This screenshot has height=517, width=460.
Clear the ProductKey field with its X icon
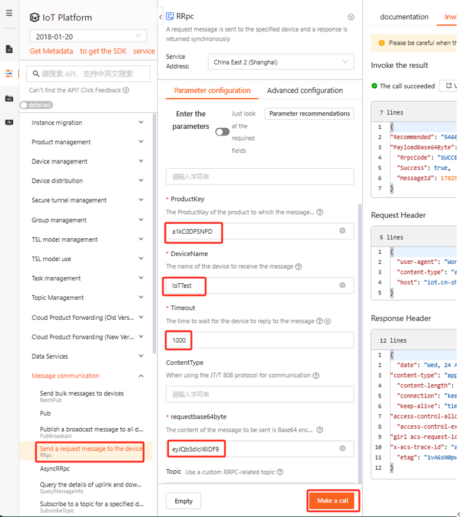tap(342, 230)
